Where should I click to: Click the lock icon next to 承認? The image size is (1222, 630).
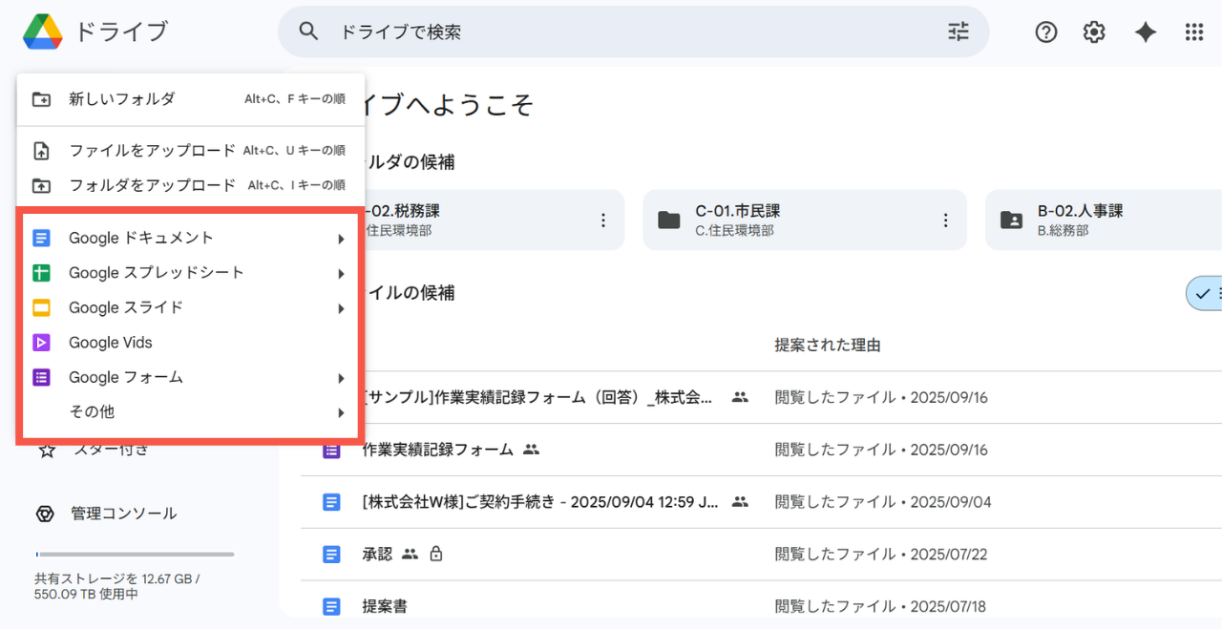tap(436, 554)
